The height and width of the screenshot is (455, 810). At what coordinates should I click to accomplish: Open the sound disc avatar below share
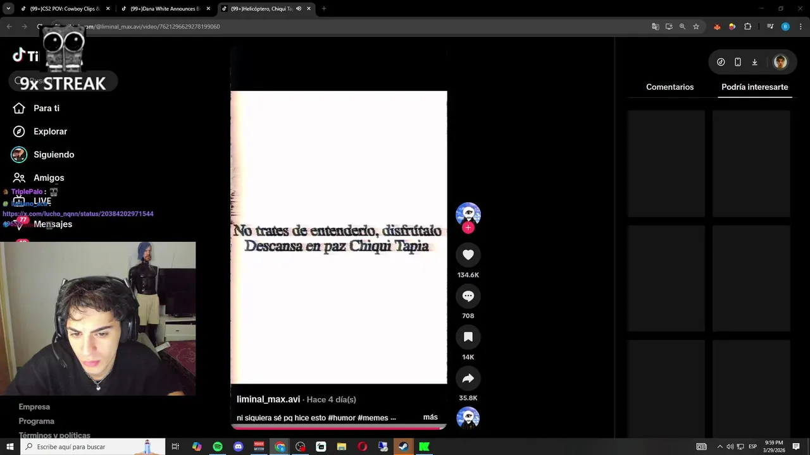[468, 418]
